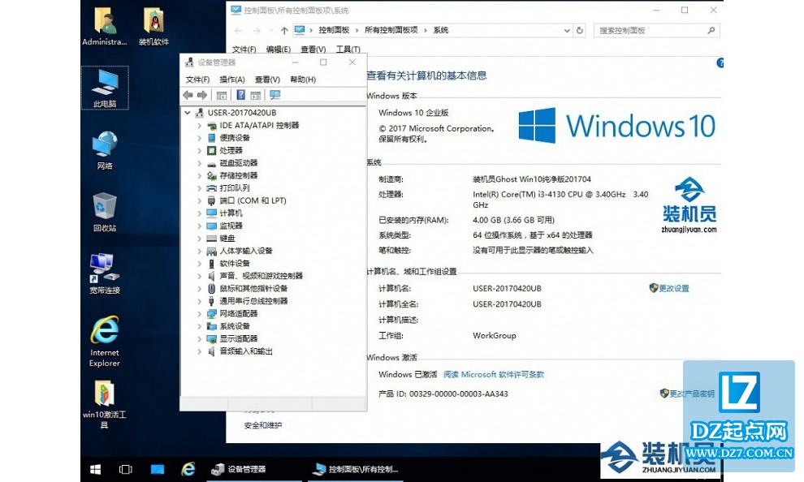The width and height of the screenshot is (804, 482).
Task: Click the action pane icon beside Help in Device Manager
Action: pyautogui.click(x=256, y=95)
